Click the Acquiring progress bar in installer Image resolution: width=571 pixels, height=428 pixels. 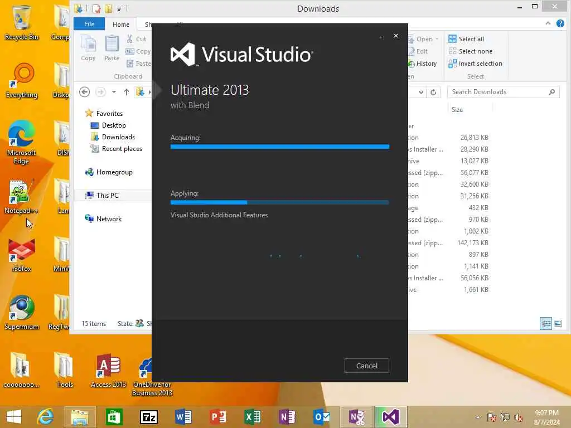coord(280,147)
